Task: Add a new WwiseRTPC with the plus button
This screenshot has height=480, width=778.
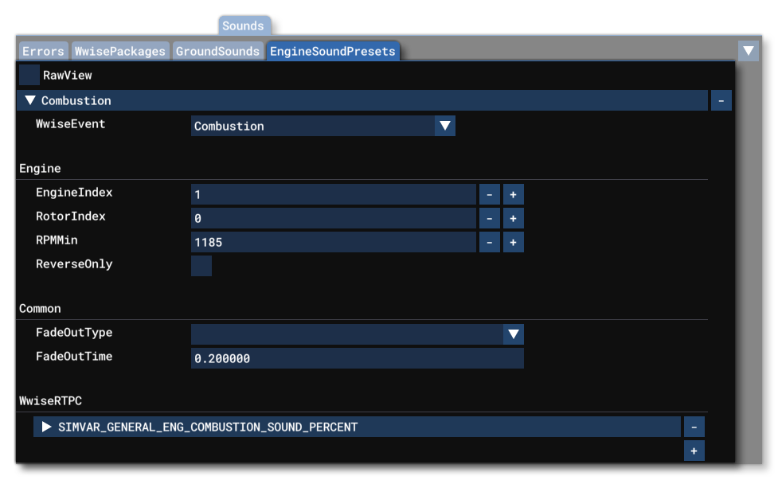Action: pyautogui.click(x=693, y=450)
